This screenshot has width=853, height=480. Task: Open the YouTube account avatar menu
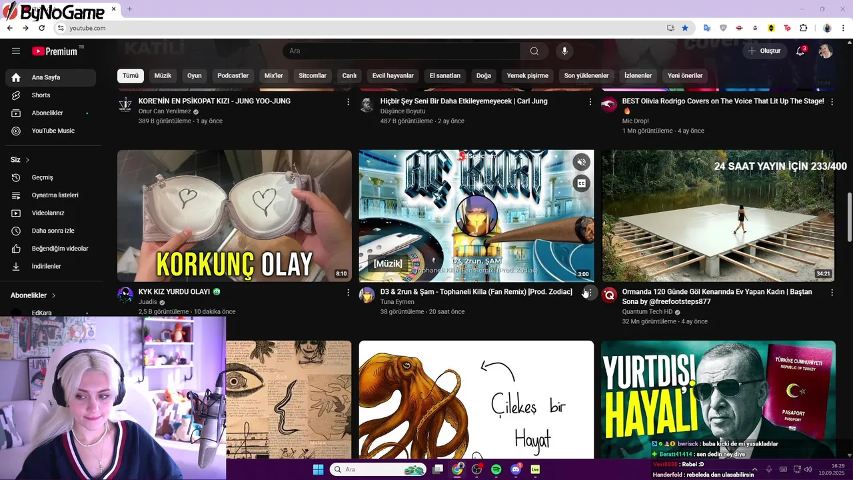(x=826, y=51)
